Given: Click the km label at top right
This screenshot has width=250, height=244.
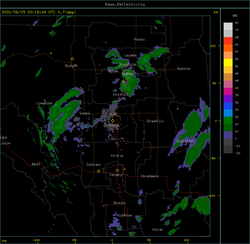Looking at the screenshot, I should click(x=216, y=12).
